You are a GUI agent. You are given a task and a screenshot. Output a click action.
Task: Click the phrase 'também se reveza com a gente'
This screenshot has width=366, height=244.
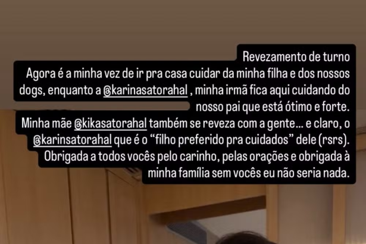[222, 124]
